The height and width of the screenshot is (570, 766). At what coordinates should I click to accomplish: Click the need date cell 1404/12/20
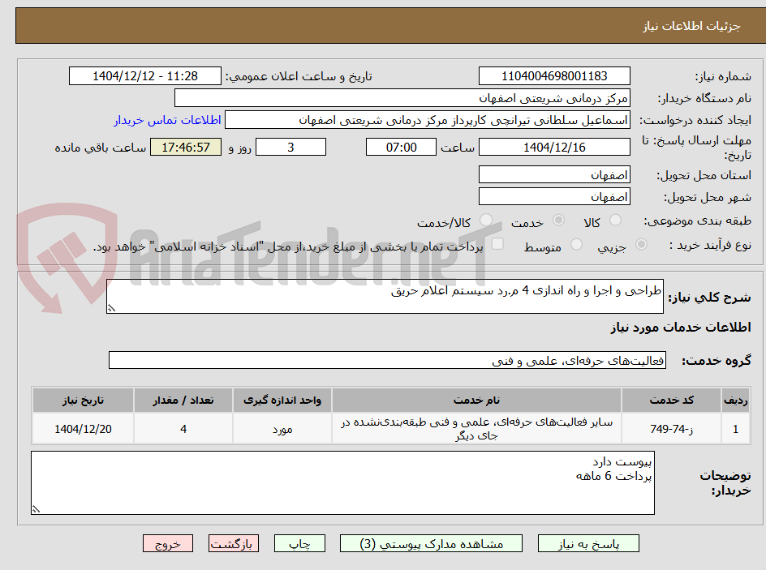click(83, 428)
